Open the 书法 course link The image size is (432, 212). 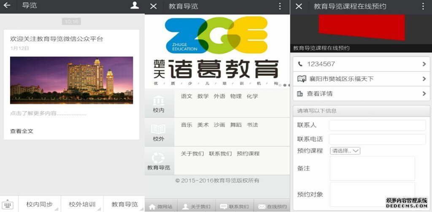(x=252, y=125)
